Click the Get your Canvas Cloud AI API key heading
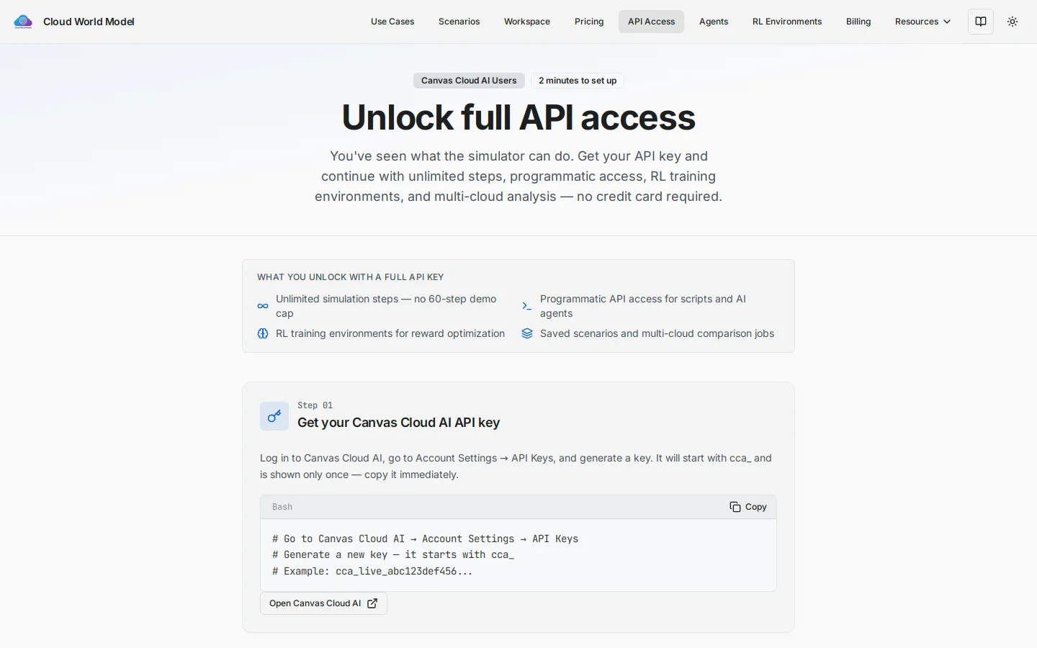The height and width of the screenshot is (648, 1037). [x=398, y=423]
